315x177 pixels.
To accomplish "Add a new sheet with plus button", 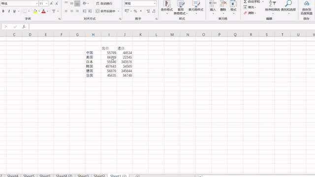I will (x=138, y=176).
